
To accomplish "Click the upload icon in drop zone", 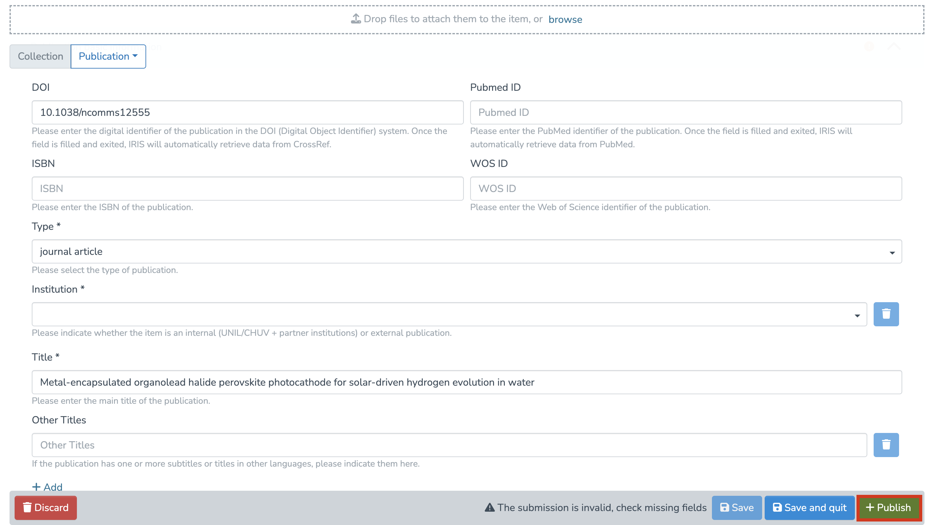I will (x=356, y=19).
